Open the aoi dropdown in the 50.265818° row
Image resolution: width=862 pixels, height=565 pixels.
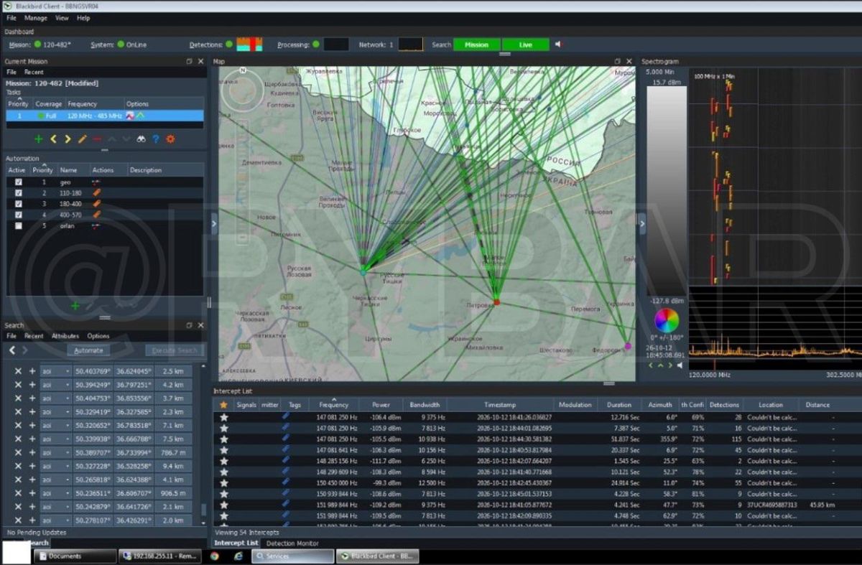pos(55,480)
